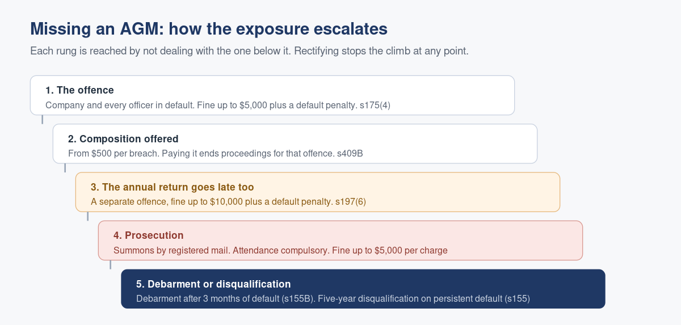Click the white background of the Composition card

(454, 143)
